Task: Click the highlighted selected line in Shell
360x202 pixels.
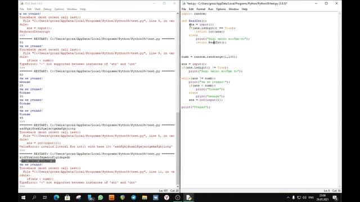Action: 38,161
